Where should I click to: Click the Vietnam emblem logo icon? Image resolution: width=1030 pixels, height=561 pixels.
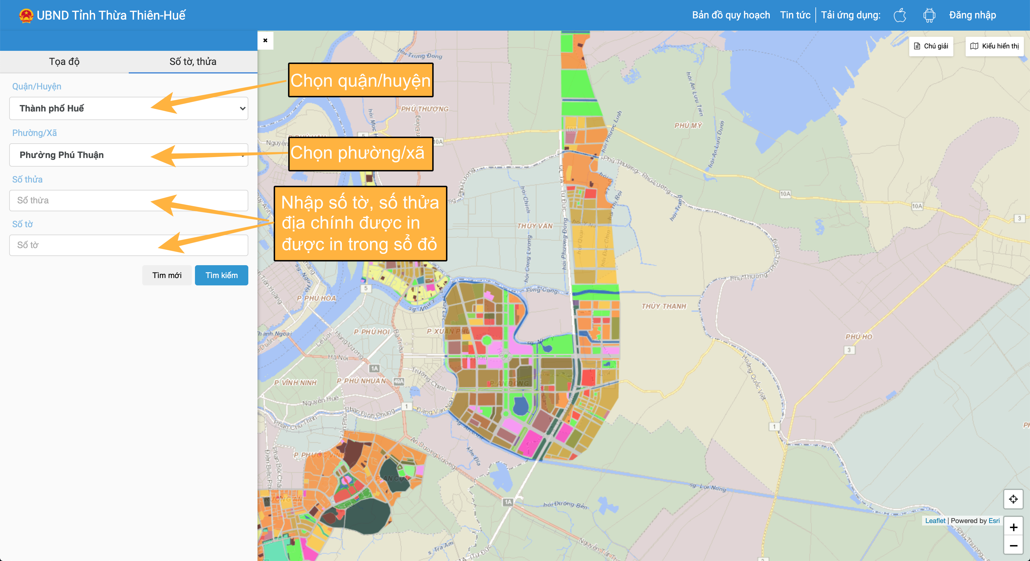pos(26,16)
